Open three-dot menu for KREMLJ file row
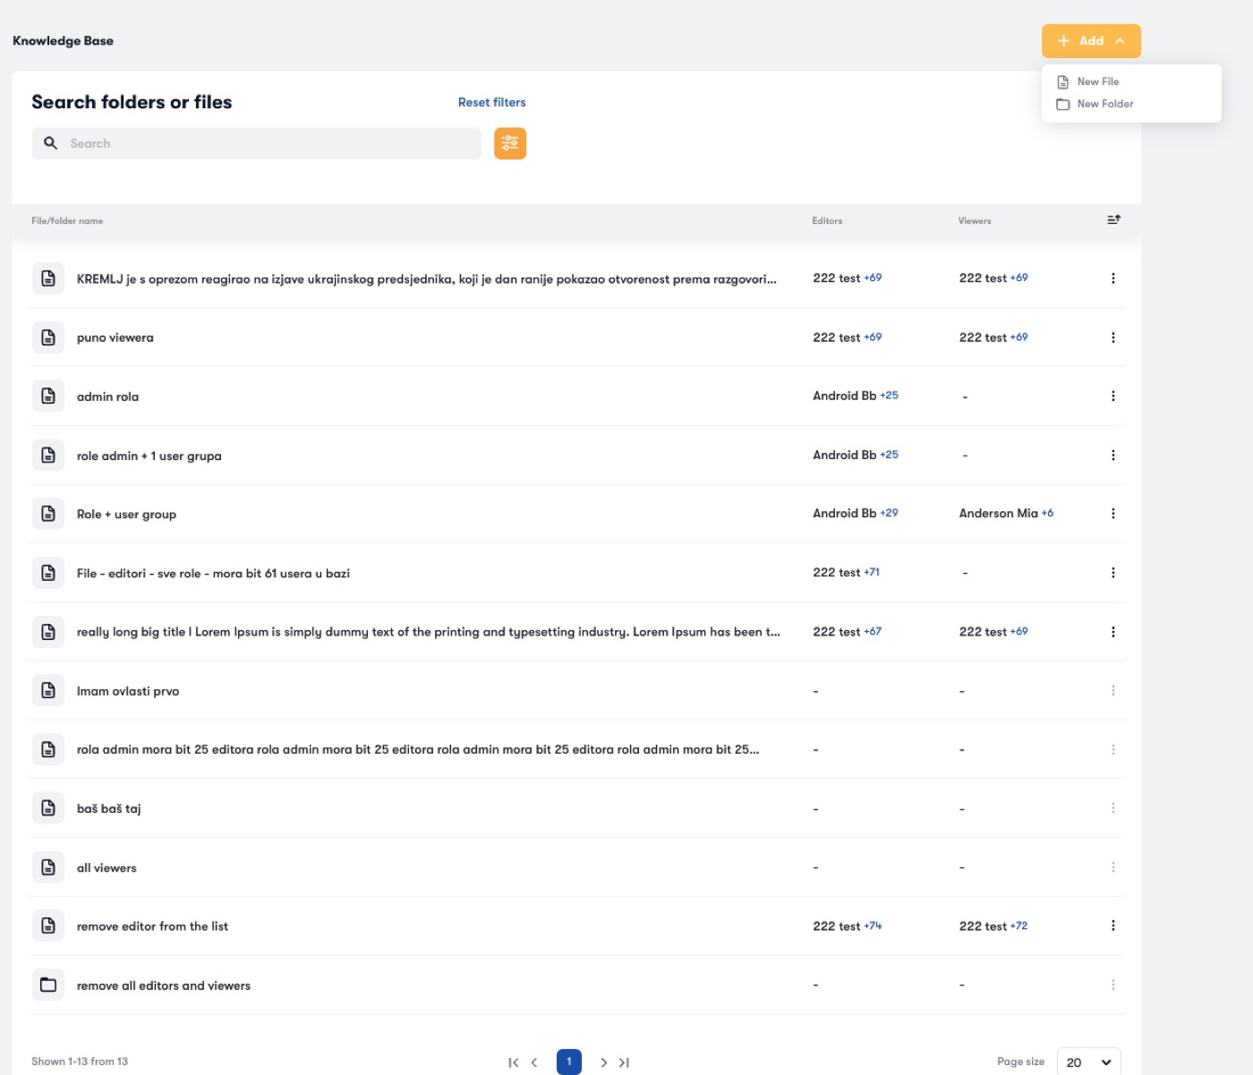Viewport: 1253px width, 1075px height. (x=1113, y=278)
